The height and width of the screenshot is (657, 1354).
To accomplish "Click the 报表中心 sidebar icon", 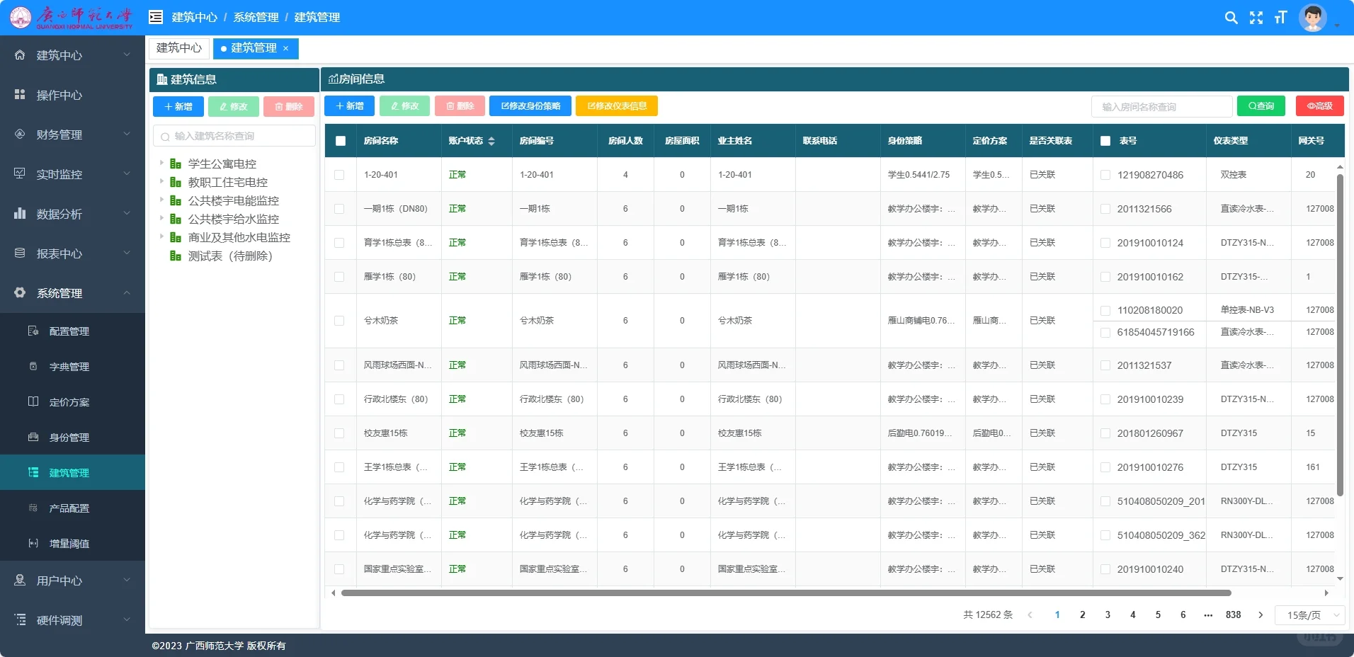I will pyautogui.click(x=20, y=253).
